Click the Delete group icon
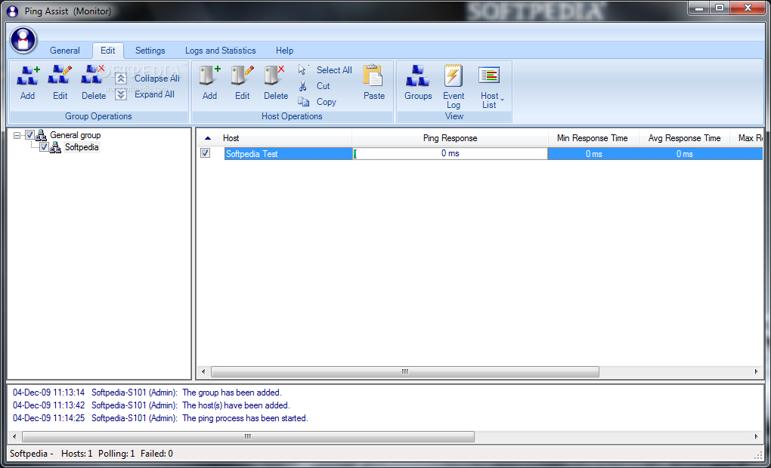This screenshot has width=771, height=468. click(94, 76)
